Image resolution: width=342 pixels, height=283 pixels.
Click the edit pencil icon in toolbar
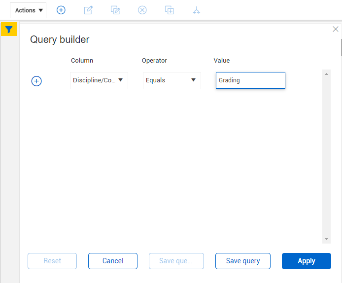pyautogui.click(x=88, y=10)
